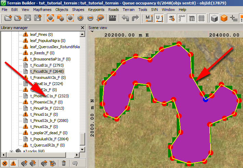Close the Library manager panel
243x168 pixels.
(82, 28)
